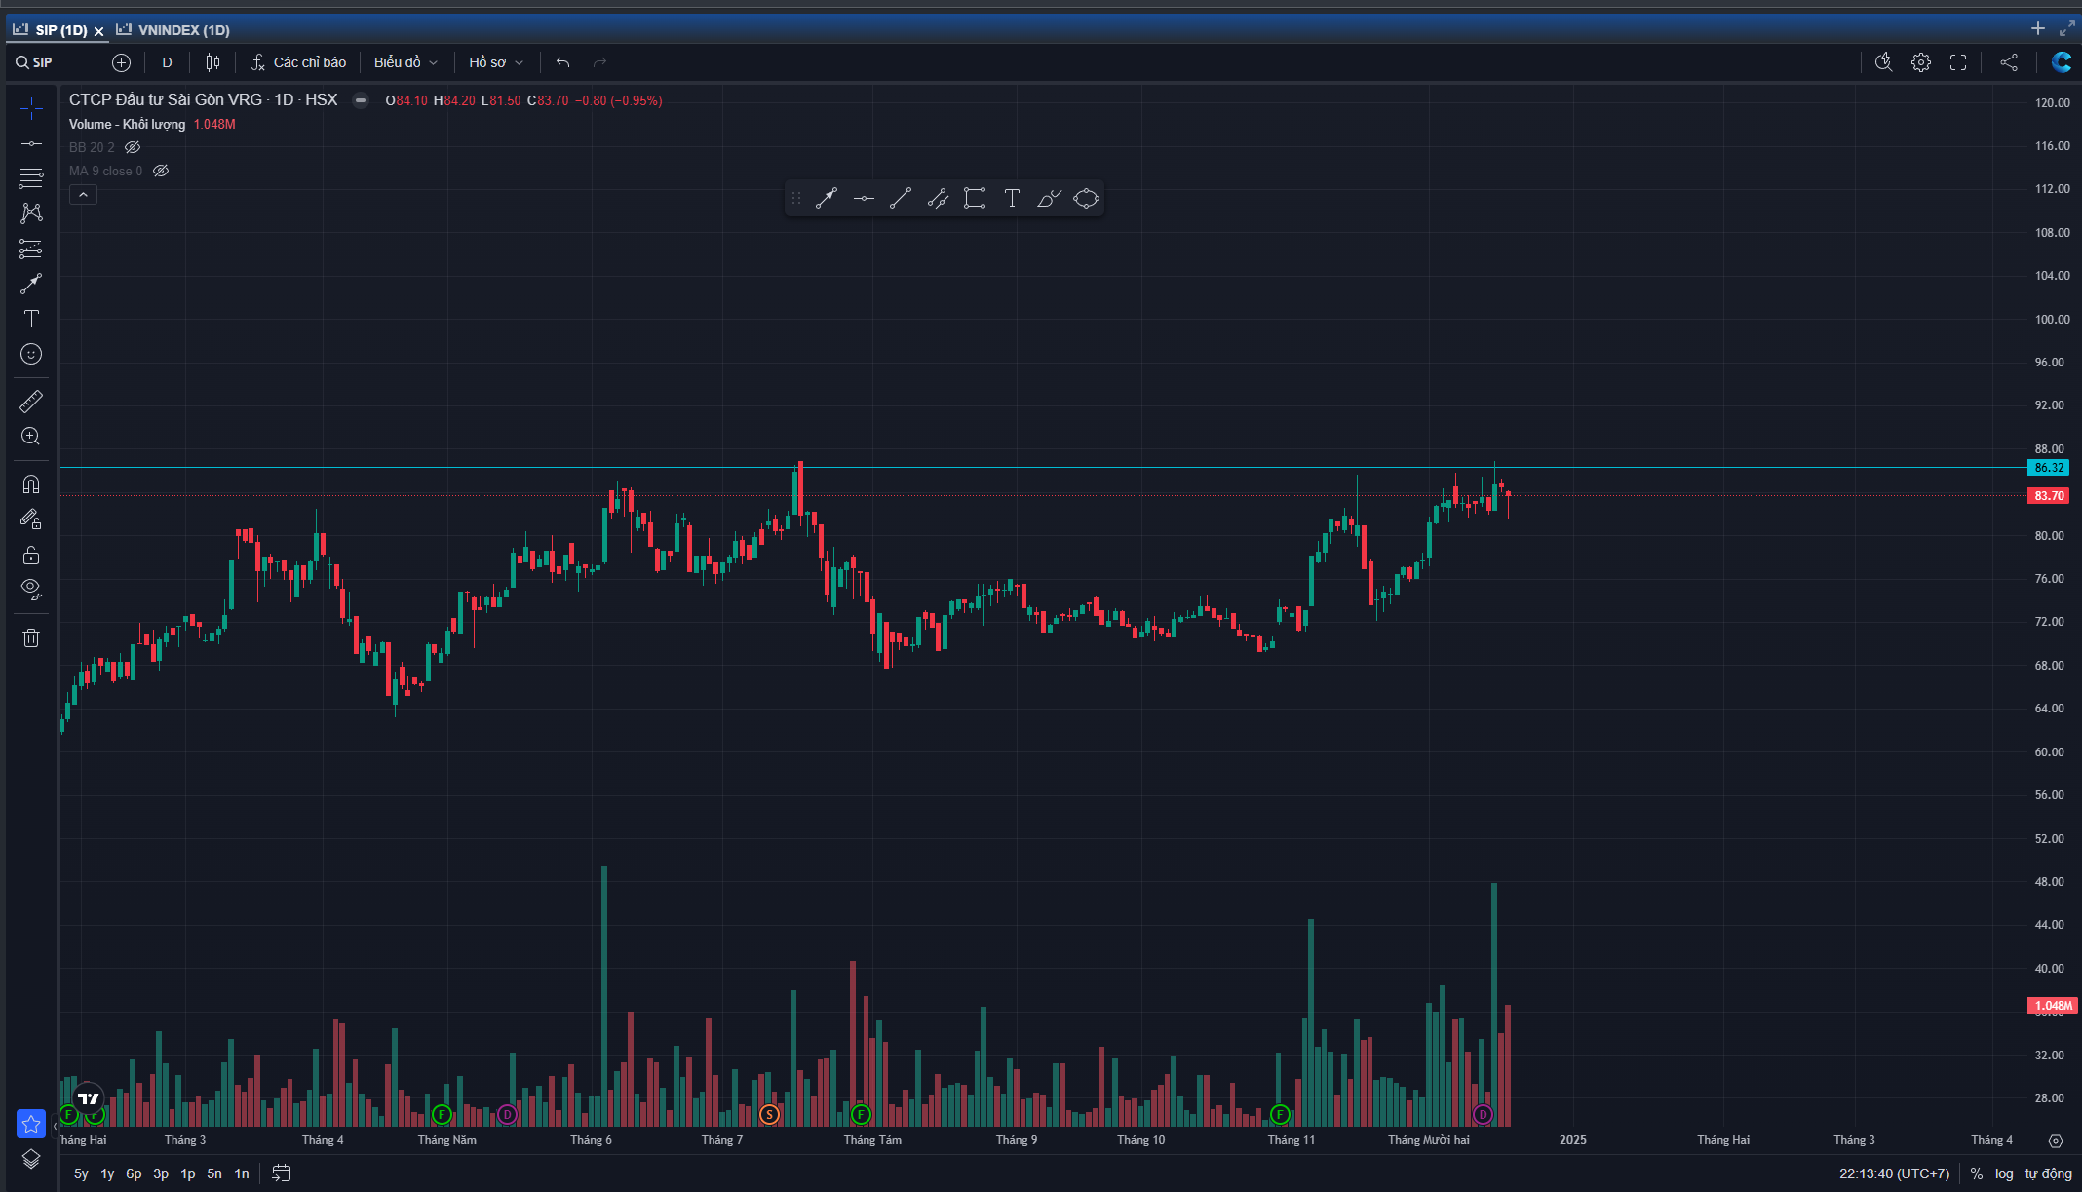Viewport: 2082px width, 1192px height.
Task: Open the Hồ sơ dropdown menu
Action: pyautogui.click(x=495, y=62)
